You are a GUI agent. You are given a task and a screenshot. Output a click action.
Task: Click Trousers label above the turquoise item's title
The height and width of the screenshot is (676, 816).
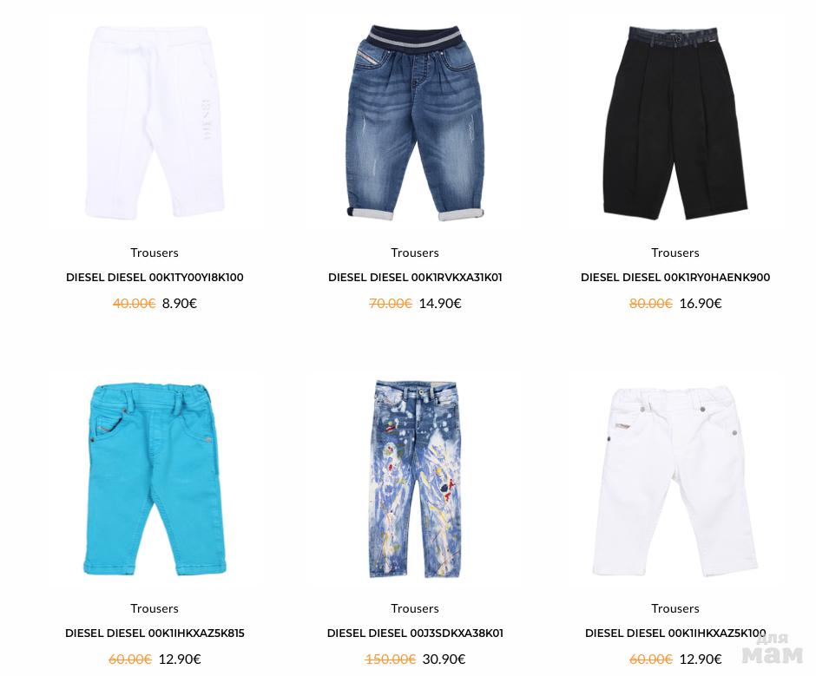tap(155, 608)
